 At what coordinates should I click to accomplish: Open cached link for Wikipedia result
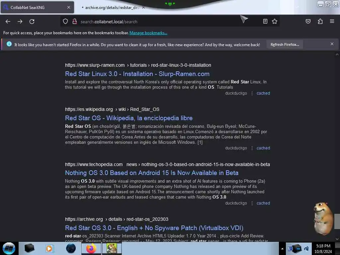(263, 148)
